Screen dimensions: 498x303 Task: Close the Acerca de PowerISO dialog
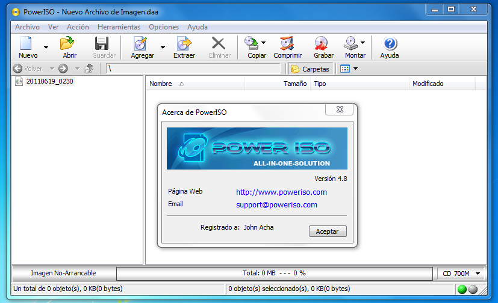(x=340, y=109)
